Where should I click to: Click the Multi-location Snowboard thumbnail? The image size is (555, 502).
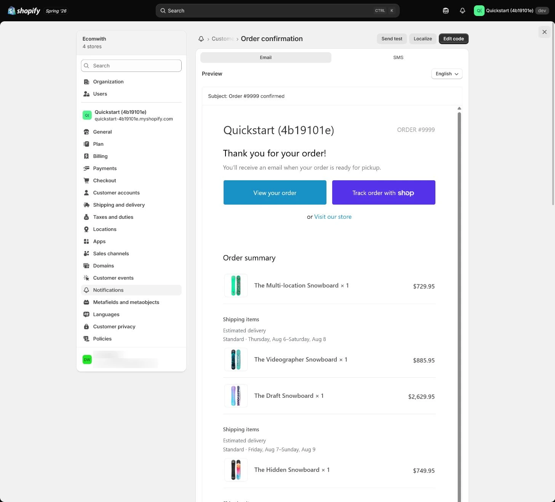tap(236, 286)
